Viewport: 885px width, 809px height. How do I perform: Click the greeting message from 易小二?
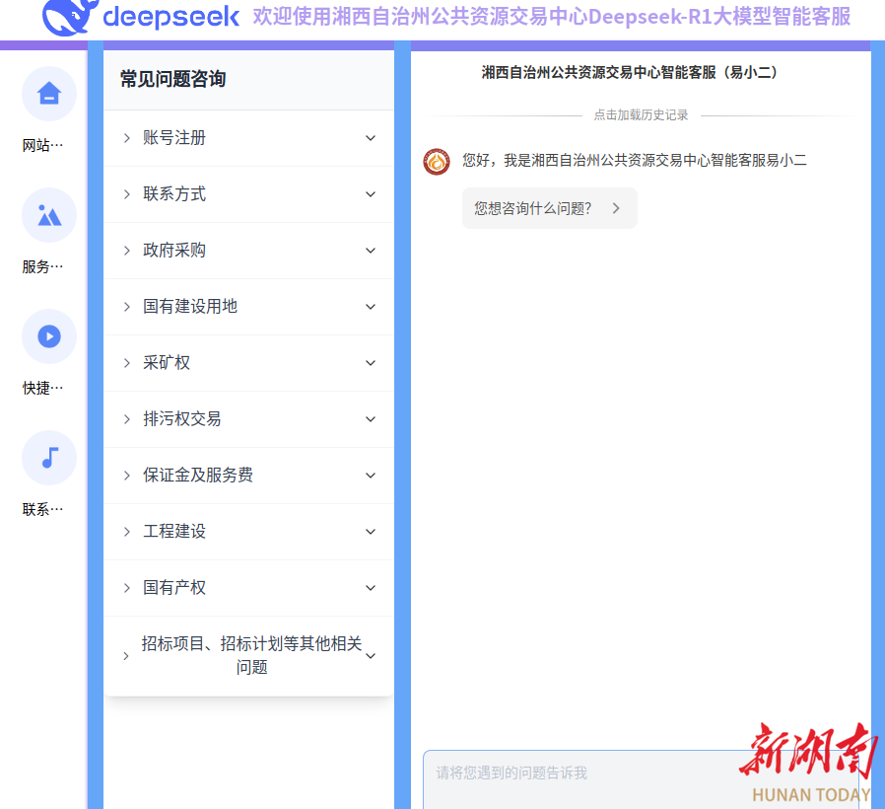tap(635, 161)
